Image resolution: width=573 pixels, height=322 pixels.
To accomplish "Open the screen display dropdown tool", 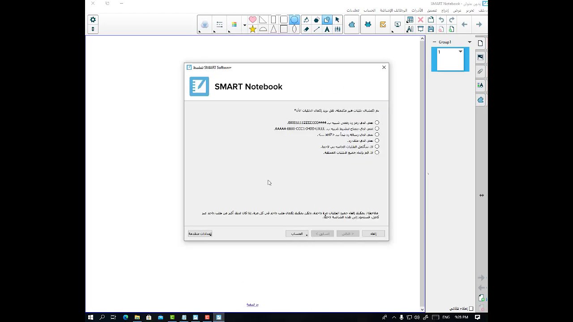I will pyautogui.click(x=398, y=25).
